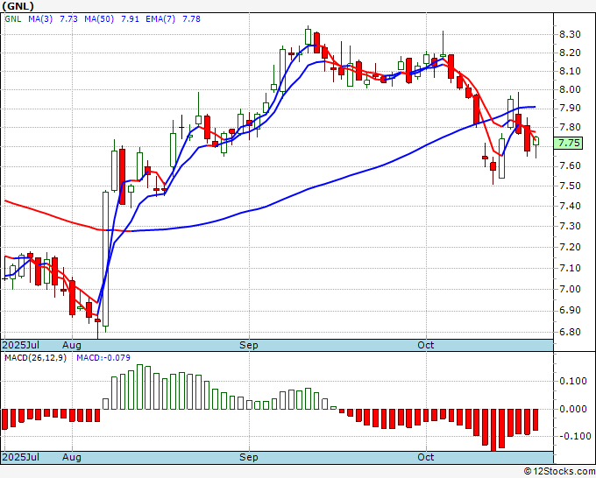Viewport: 596px width, 478px height.
Task: Click the 8.00 price axis label
Action: coord(571,89)
